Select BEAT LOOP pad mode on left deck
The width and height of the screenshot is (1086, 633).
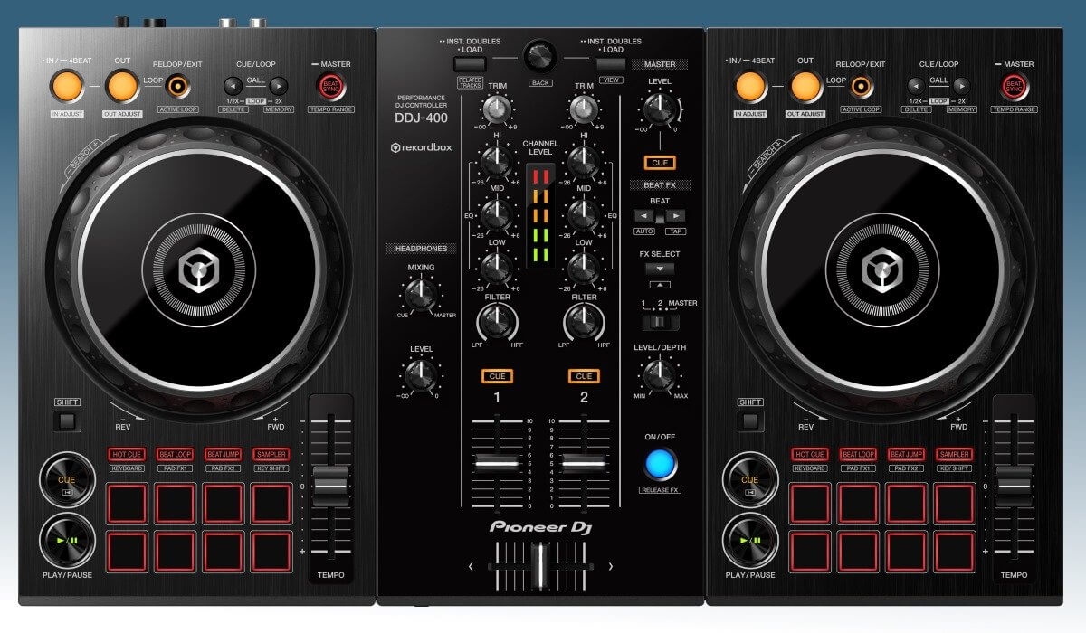click(176, 455)
